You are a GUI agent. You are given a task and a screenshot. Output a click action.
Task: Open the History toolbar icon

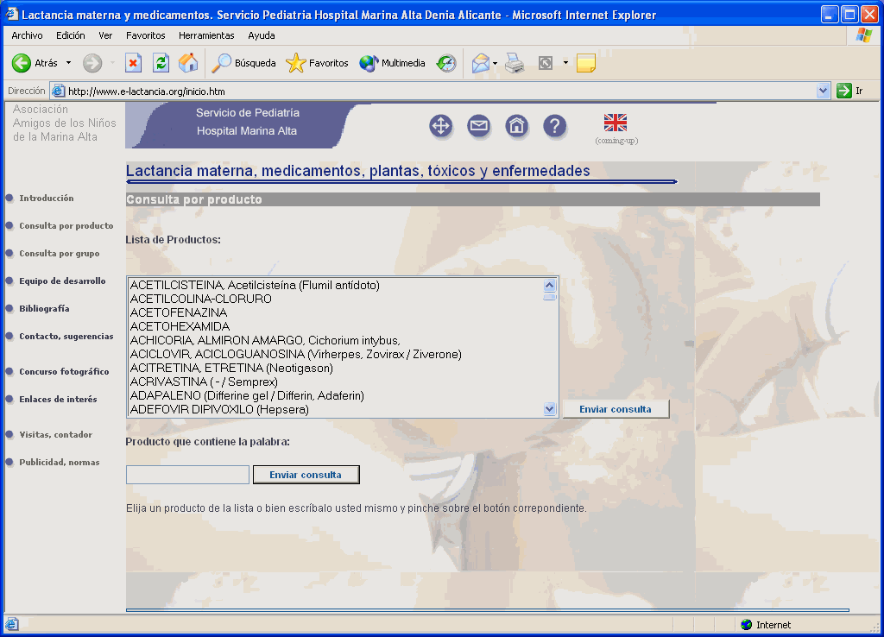[x=446, y=63]
